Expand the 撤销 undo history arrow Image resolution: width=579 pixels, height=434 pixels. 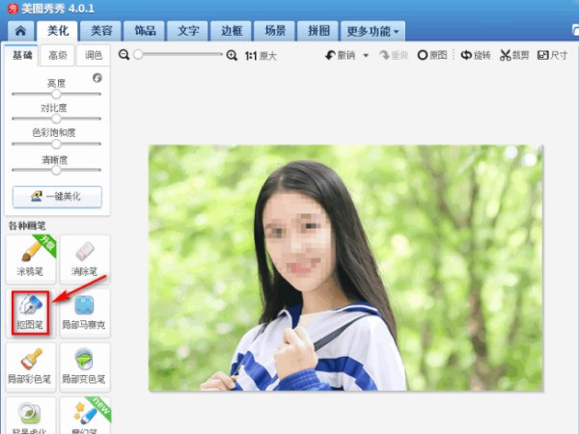click(367, 56)
